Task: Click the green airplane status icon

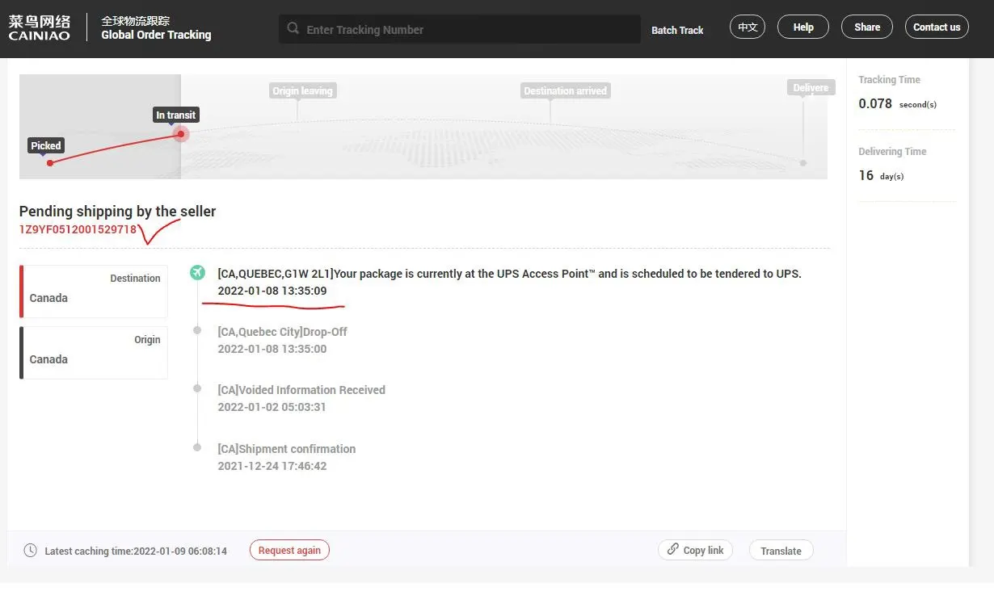Action: (x=197, y=273)
